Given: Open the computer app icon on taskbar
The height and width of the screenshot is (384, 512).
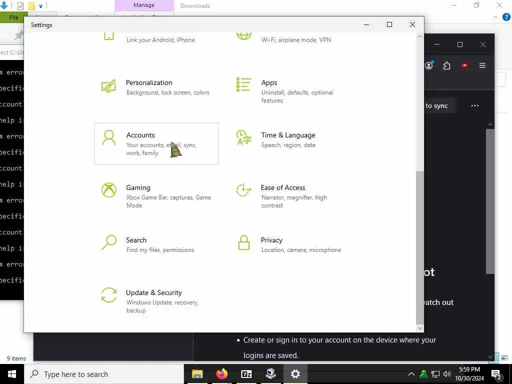Looking at the screenshot, I should pyautogui.click(x=270, y=374).
